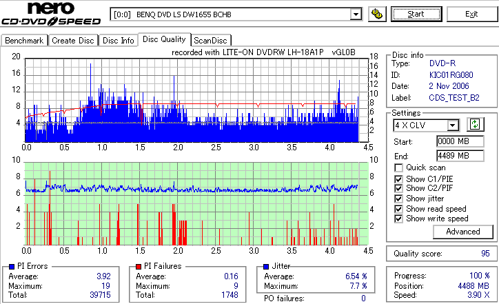The width and height of the screenshot is (499, 304).
Task: Click the Quality score value 95
Action: point(485,254)
